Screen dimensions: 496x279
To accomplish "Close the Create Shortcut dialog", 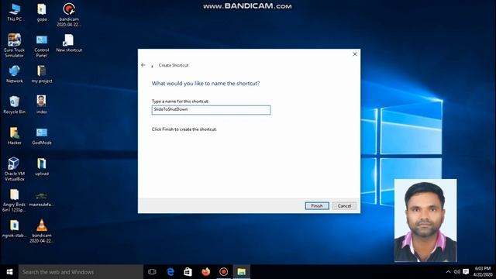I will pyautogui.click(x=355, y=54).
